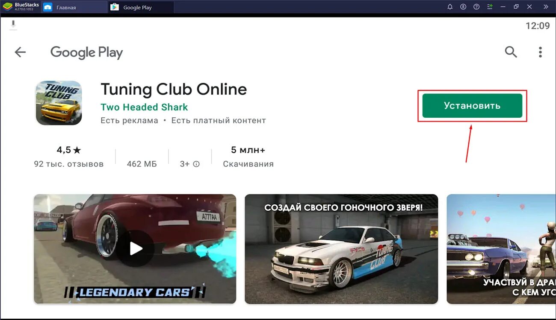The height and width of the screenshot is (320, 556).
Task: Click the download indicator icon in status bar
Action: coord(13,25)
